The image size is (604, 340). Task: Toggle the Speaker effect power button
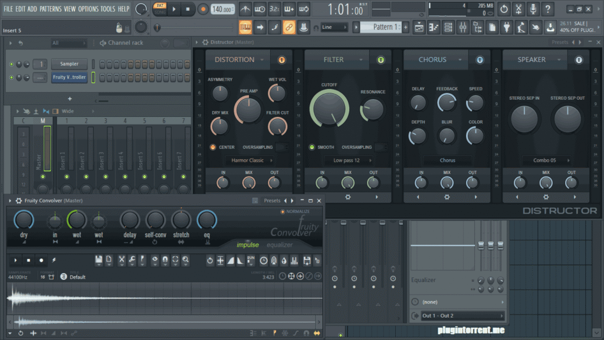579,60
